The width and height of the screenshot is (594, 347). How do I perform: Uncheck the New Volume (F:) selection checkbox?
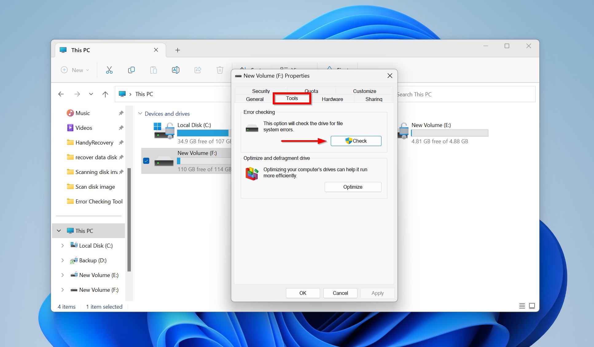(x=146, y=161)
